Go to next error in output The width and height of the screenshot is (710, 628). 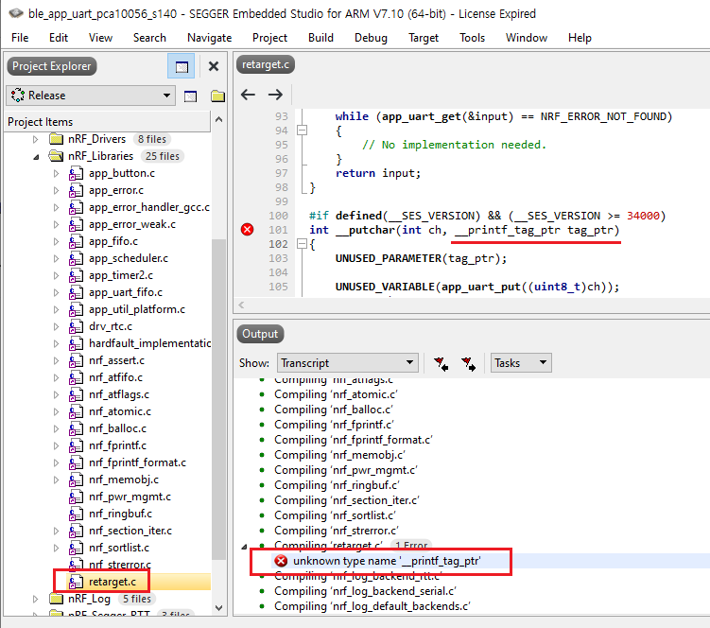(468, 363)
